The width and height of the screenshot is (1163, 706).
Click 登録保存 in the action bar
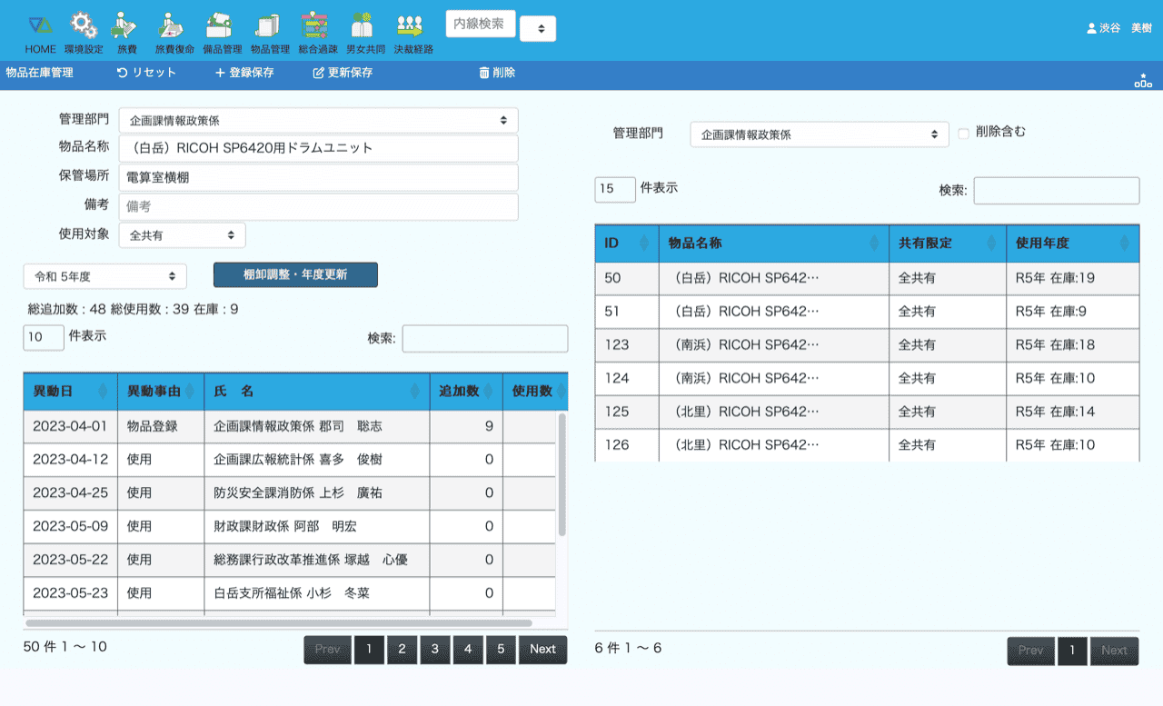pos(244,73)
